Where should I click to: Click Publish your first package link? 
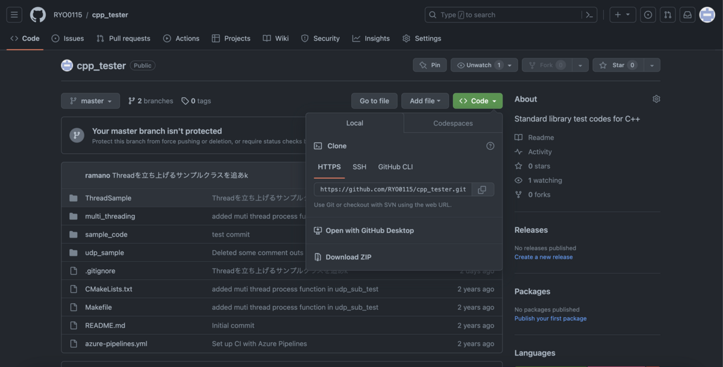[x=551, y=318]
